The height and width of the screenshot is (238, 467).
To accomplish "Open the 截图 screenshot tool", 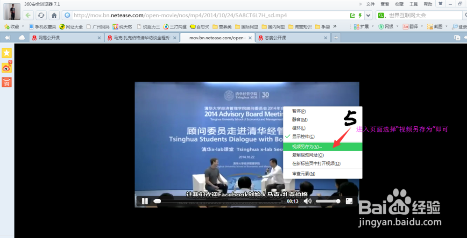I will pyautogui.click(x=435, y=27).
